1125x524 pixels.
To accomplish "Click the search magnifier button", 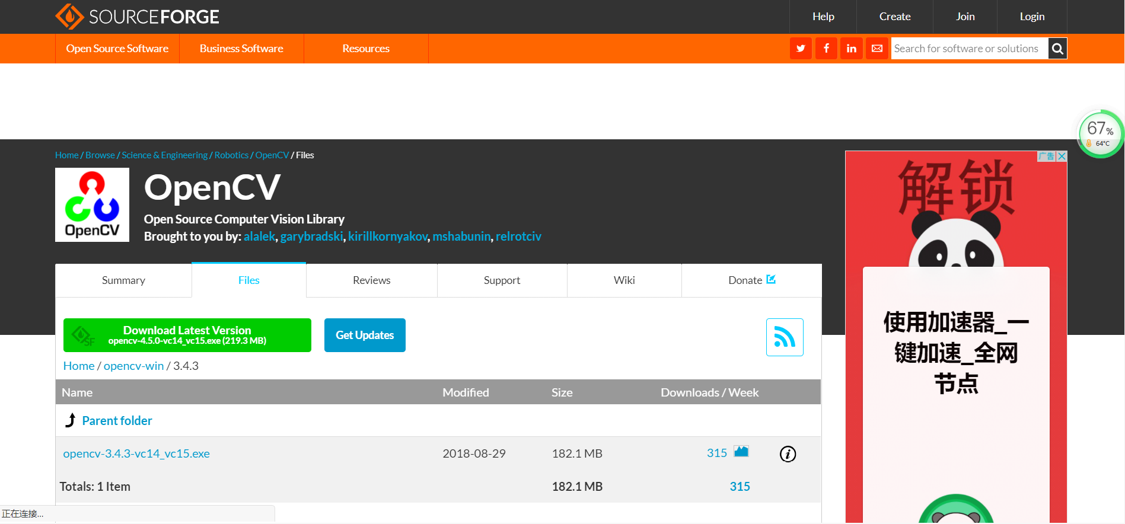I will [1057, 49].
